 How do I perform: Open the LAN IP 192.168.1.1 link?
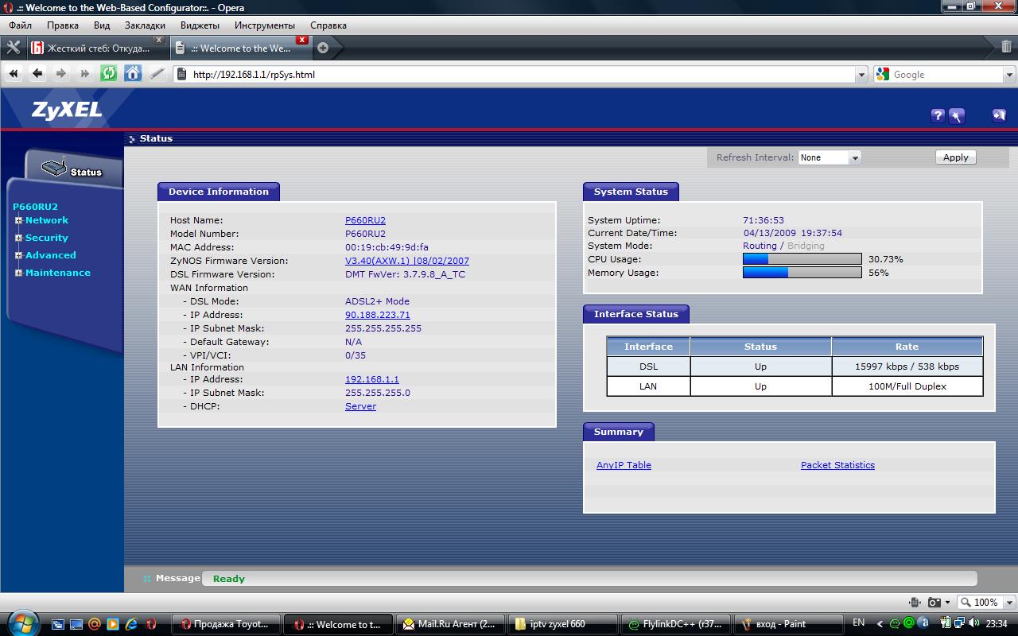[x=372, y=379]
